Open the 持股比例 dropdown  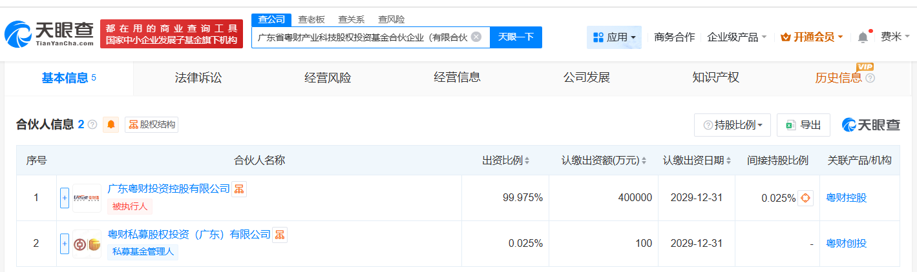(x=732, y=125)
